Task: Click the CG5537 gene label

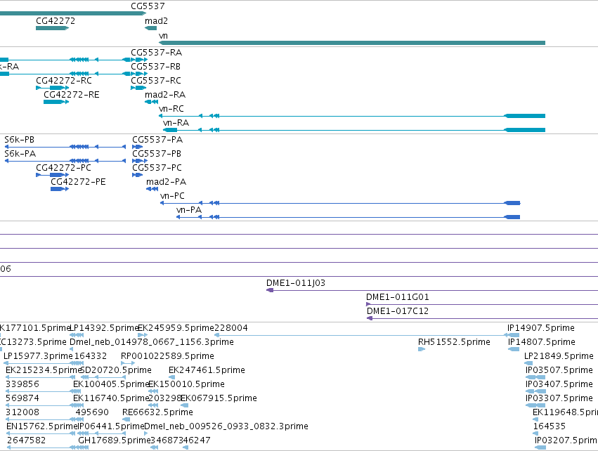Action: point(148,6)
